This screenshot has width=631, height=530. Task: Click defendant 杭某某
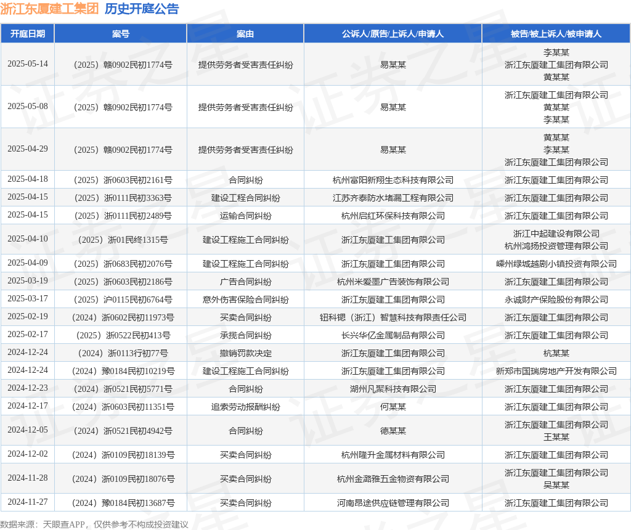point(556,353)
